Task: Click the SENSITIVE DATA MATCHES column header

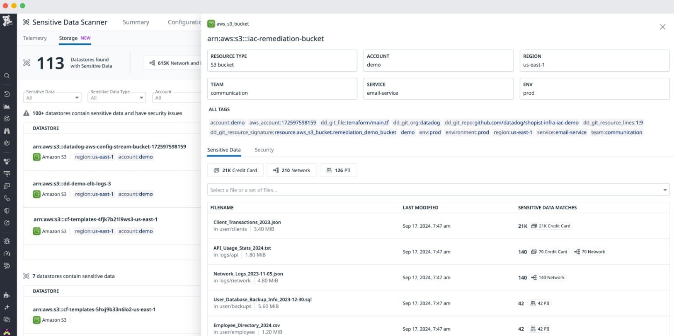Action: (547, 208)
